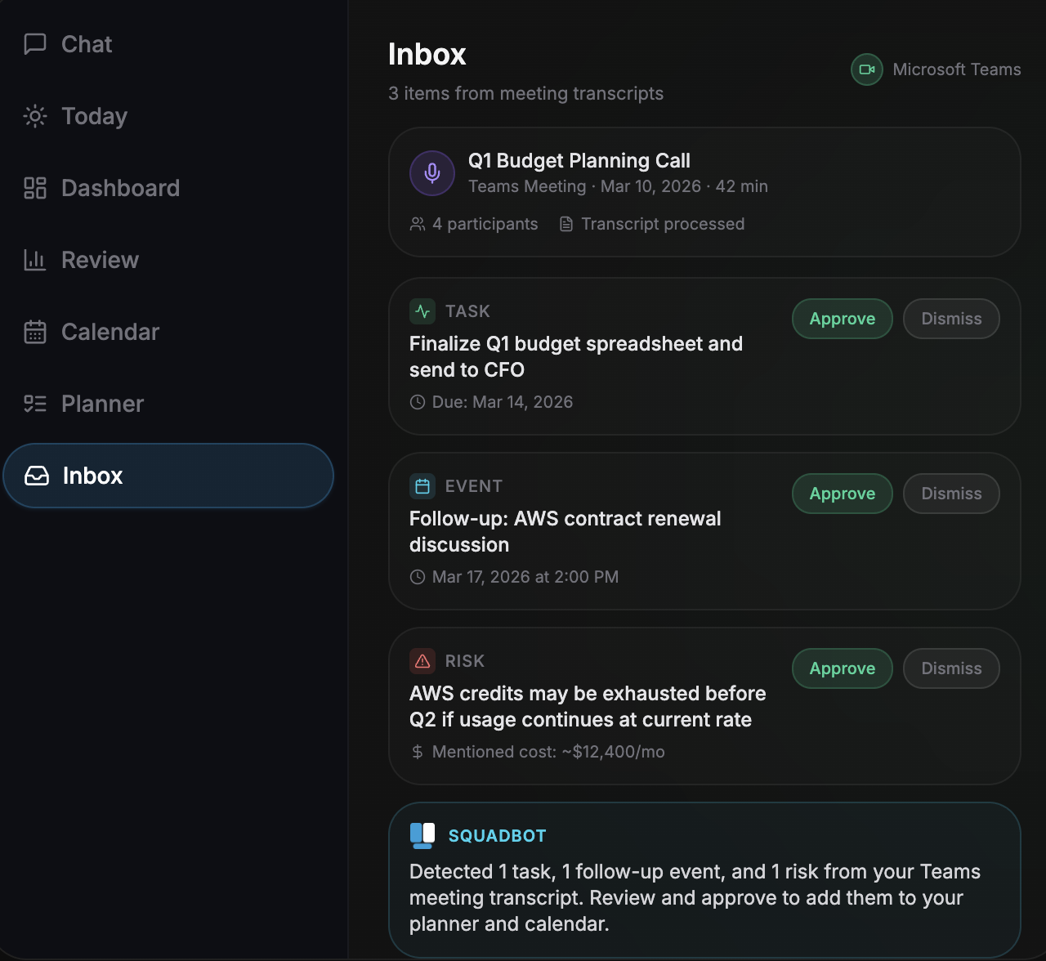
Task: Go to the Today view
Action: point(93,116)
